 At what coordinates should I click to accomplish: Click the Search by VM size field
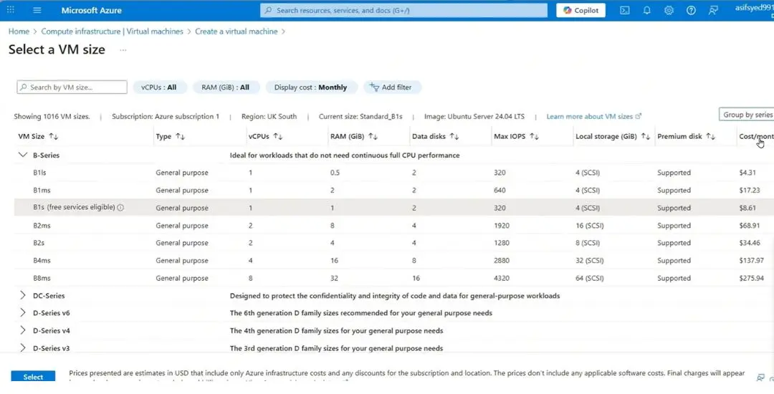(72, 87)
